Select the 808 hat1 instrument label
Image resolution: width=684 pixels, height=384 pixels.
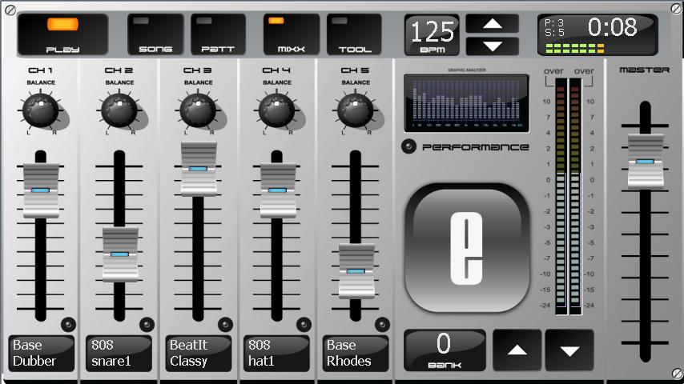pyautogui.click(x=276, y=353)
